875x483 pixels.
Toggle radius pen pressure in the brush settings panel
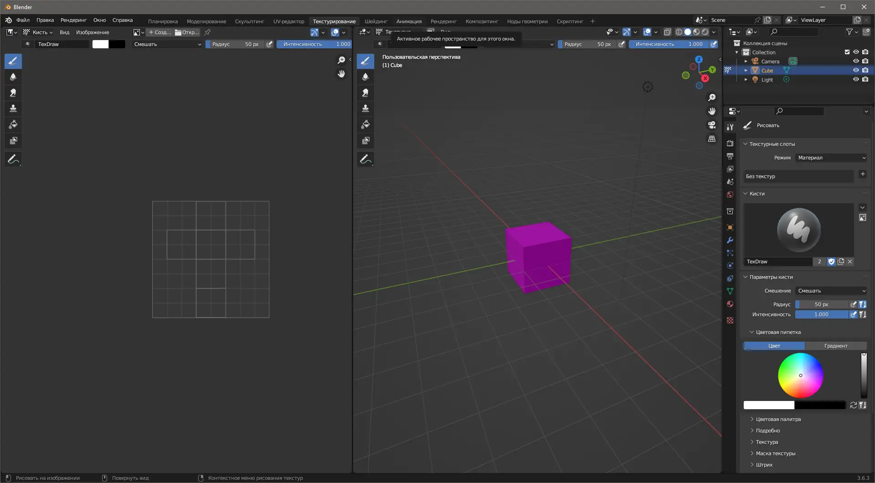[x=854, y=304]
